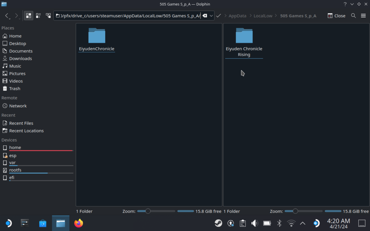Expand hidden system tray icons

point(302,223)
